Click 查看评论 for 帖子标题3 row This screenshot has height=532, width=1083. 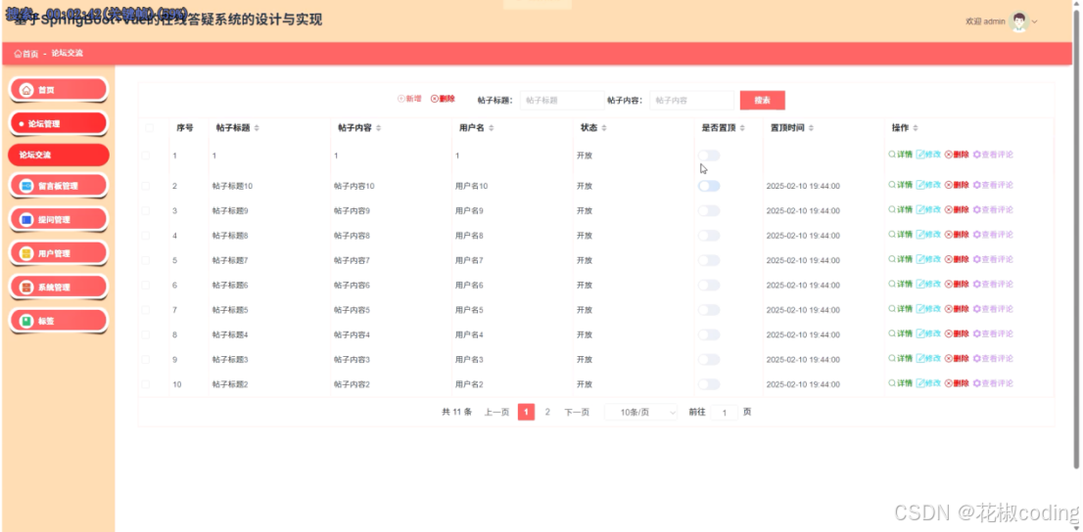tap(993, 359)
